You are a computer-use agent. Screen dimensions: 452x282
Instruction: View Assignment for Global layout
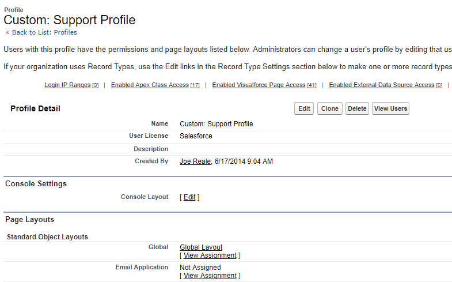[x=210, y=255]
